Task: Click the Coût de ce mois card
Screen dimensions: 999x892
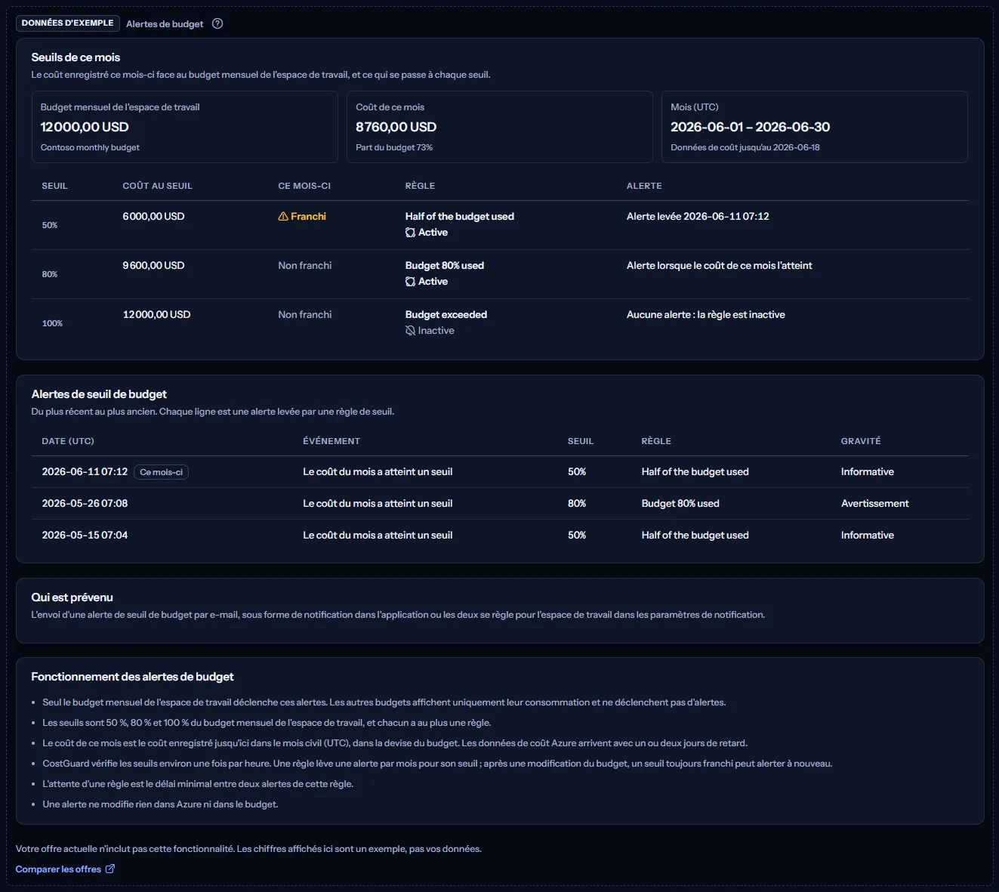Action: click(x=500, y=127)
